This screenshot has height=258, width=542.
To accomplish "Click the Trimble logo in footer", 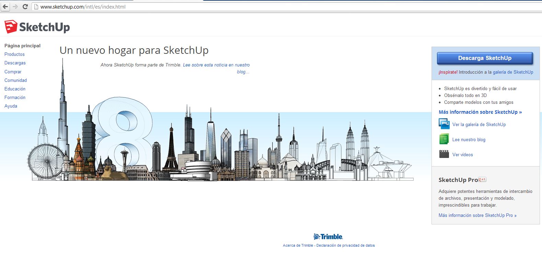I will (328, 236).
